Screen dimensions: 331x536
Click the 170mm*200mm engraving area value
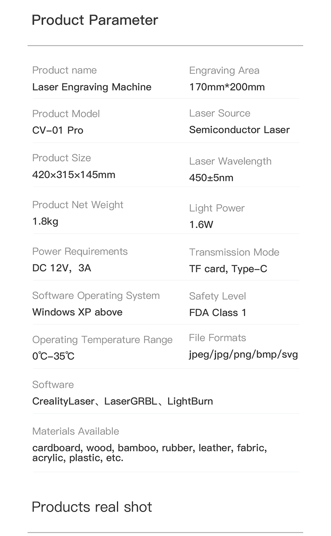tap(227, 87)
